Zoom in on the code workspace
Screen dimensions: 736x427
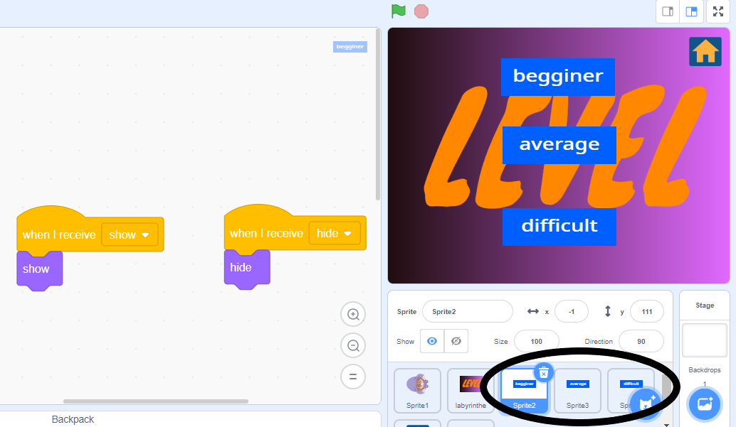point(353,314)
